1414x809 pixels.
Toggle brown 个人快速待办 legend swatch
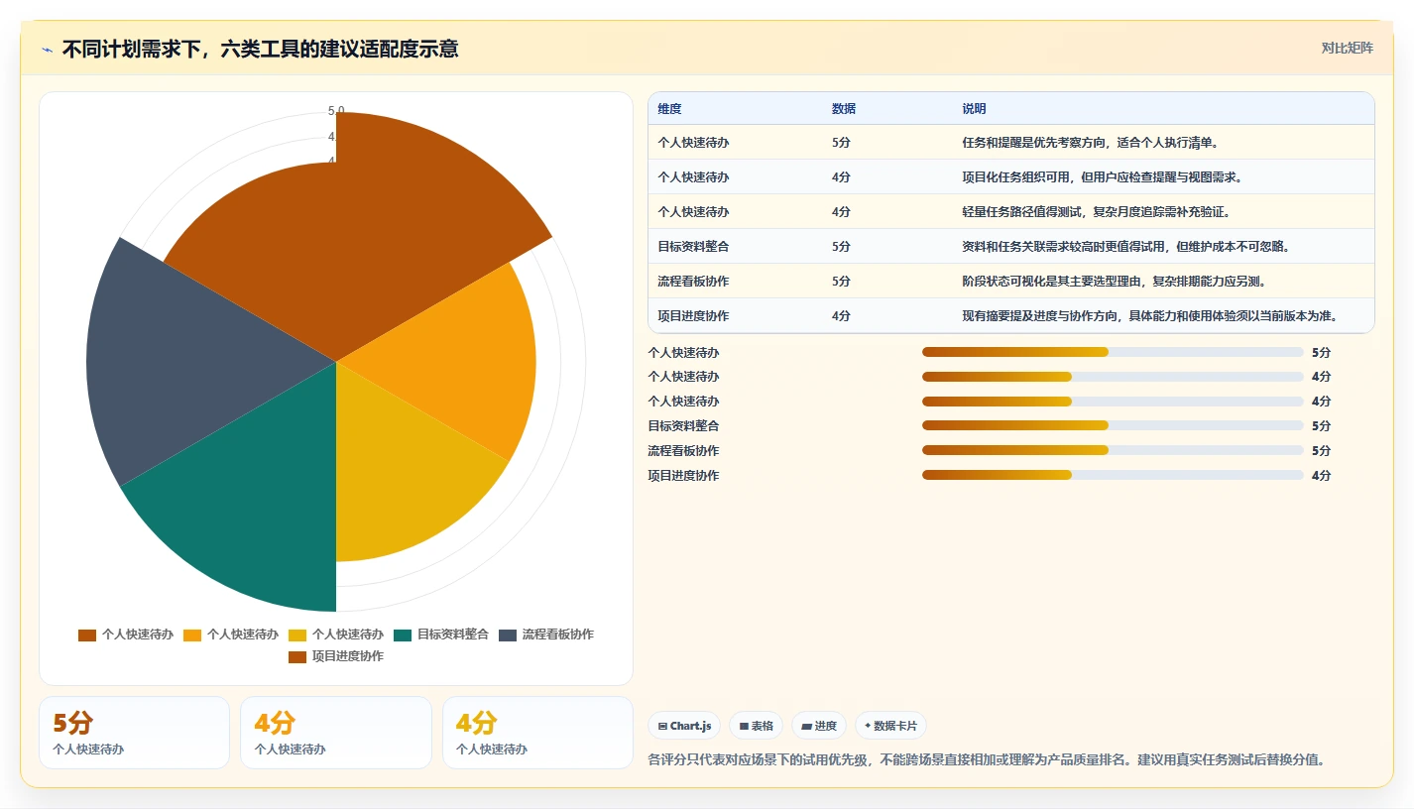pos(87,635)
